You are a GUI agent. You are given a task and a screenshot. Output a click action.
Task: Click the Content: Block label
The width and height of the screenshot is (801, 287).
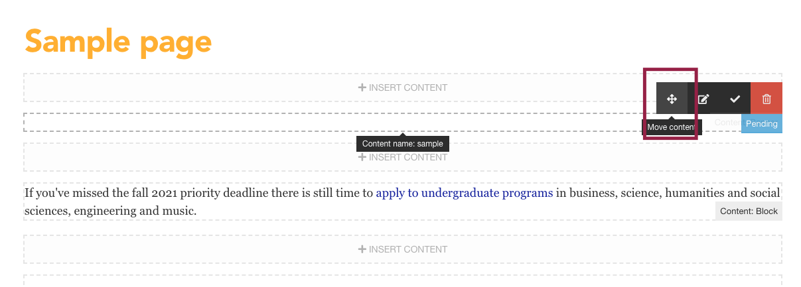[x=749, y=211]
